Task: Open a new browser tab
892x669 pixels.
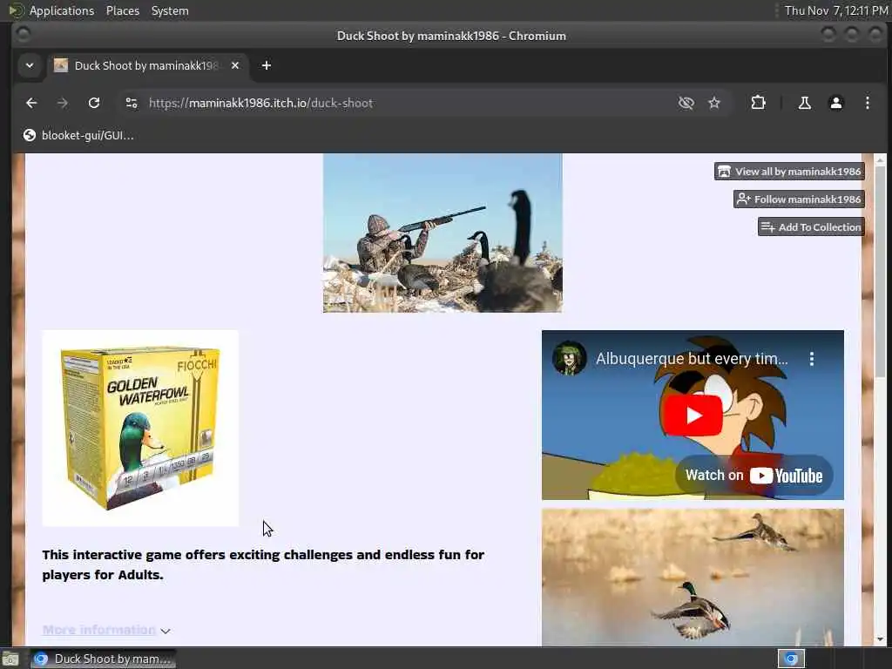Action: (x=267, y=65)
